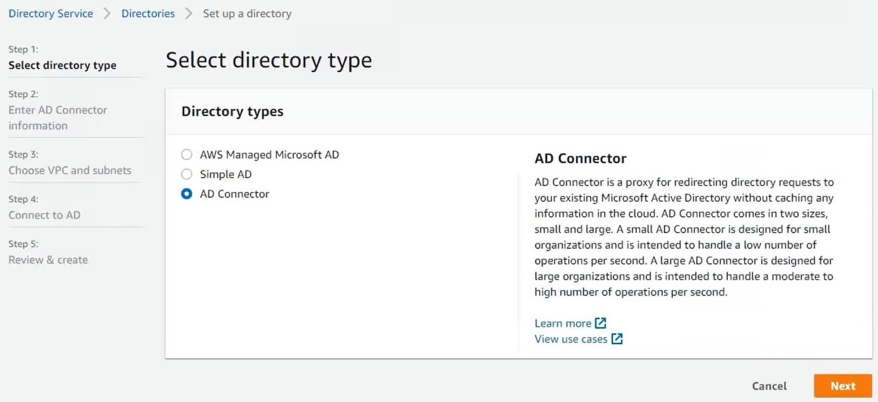Screen dimensions: 878x402
Task: Open Step 1 Select directory type
Action: (x=62, y=65)
